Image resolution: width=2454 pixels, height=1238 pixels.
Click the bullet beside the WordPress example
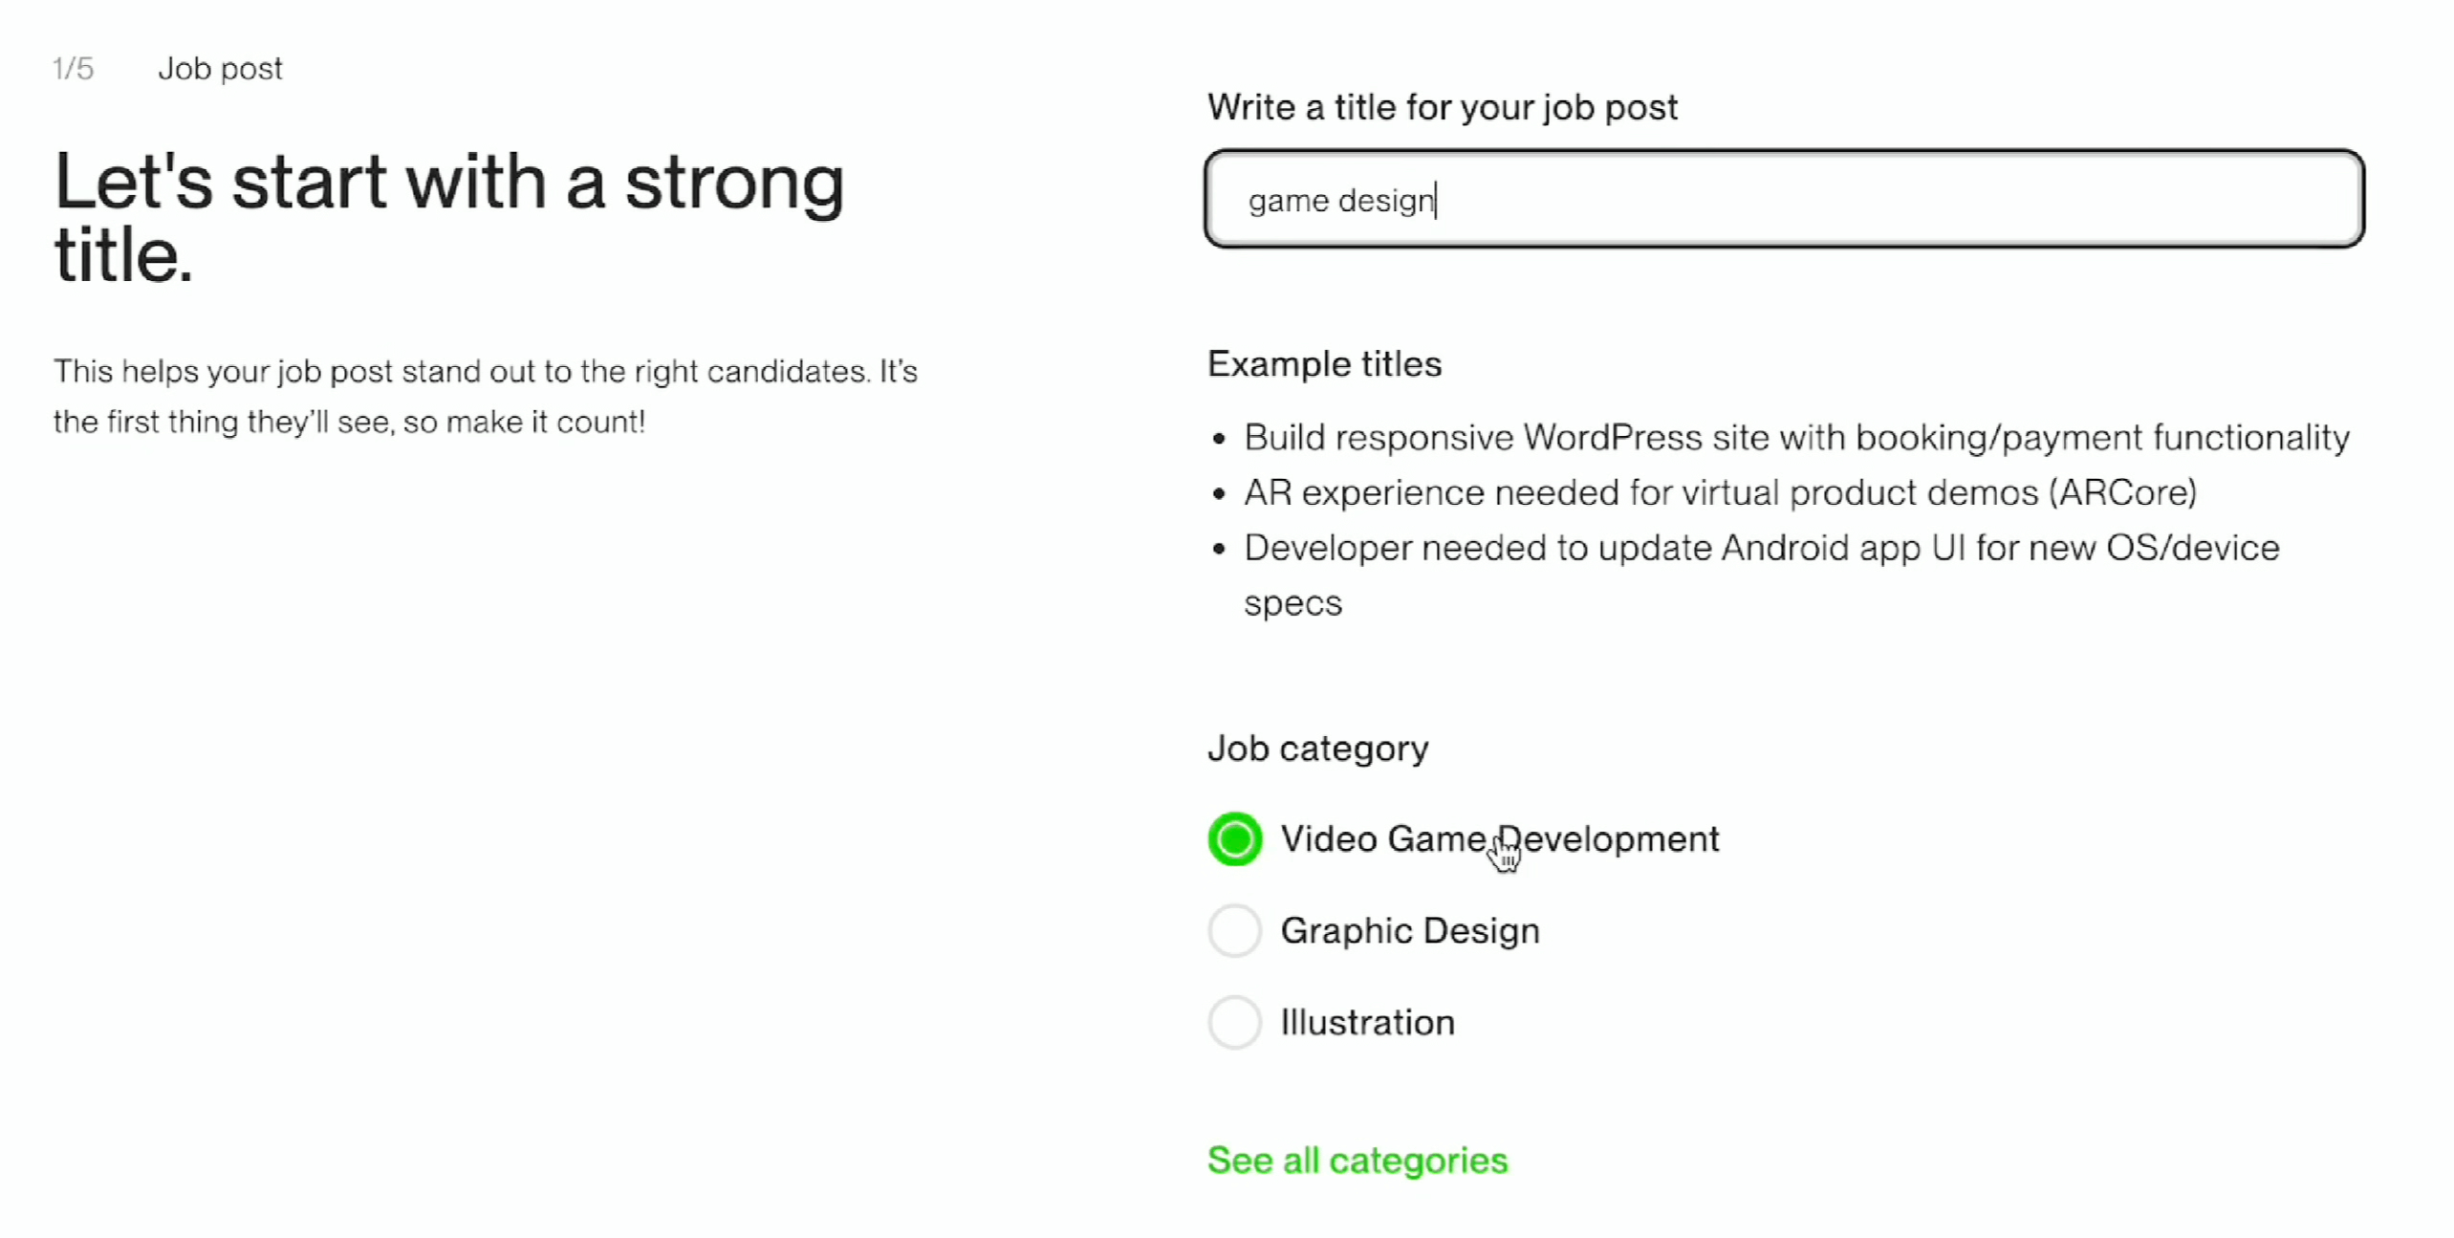(x=1218, y=440)
